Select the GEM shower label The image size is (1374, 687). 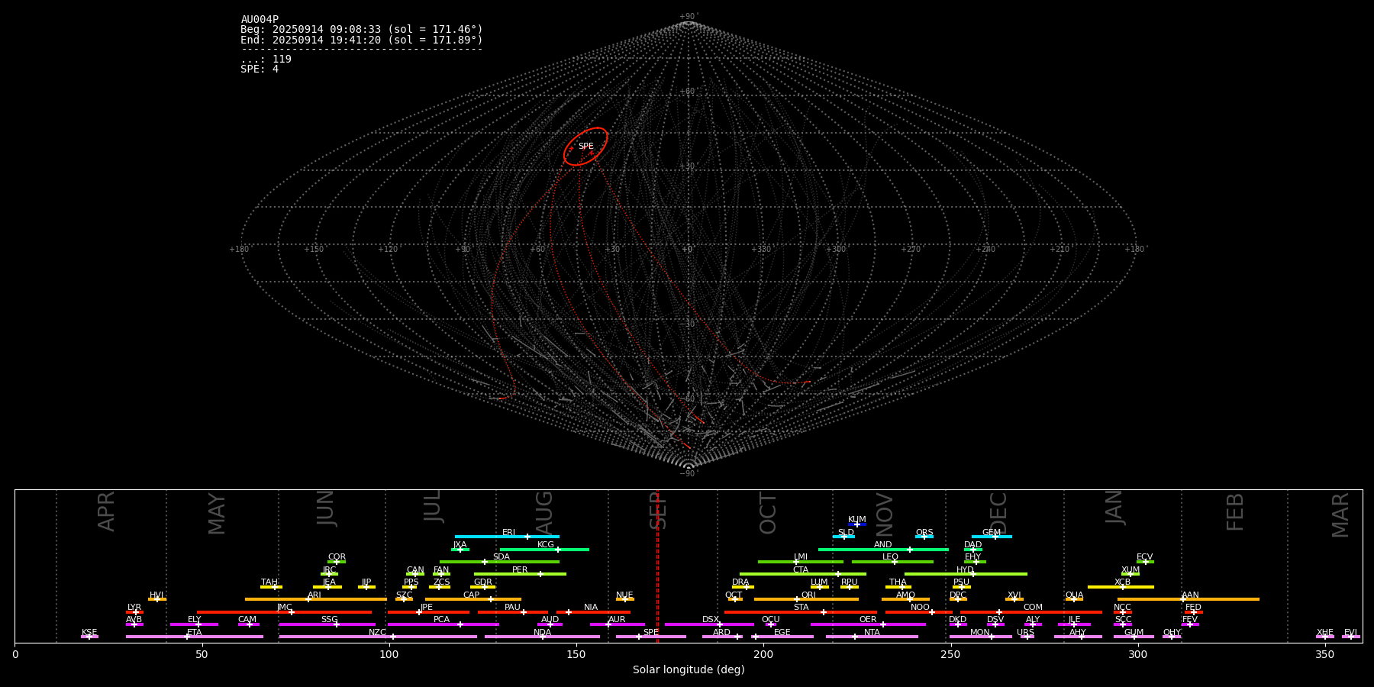pos(991,532)
